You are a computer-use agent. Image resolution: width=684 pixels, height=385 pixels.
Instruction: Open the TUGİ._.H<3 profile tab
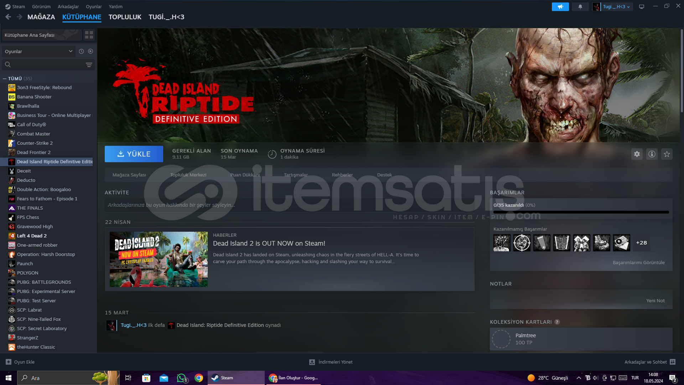166,17
